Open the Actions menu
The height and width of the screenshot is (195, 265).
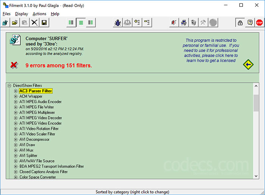39,14
